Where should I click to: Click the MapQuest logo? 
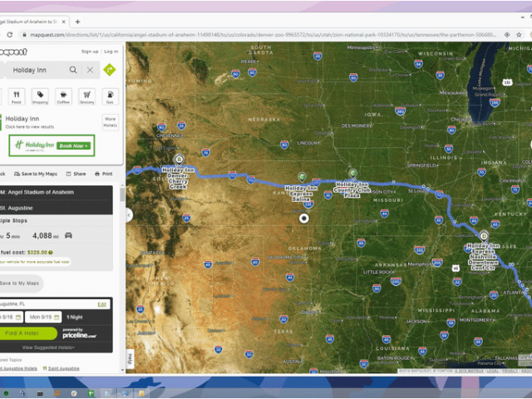pos(13,52)
